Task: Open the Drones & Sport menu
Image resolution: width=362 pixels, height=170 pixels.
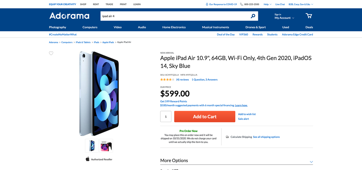Action: pos(256,27)
